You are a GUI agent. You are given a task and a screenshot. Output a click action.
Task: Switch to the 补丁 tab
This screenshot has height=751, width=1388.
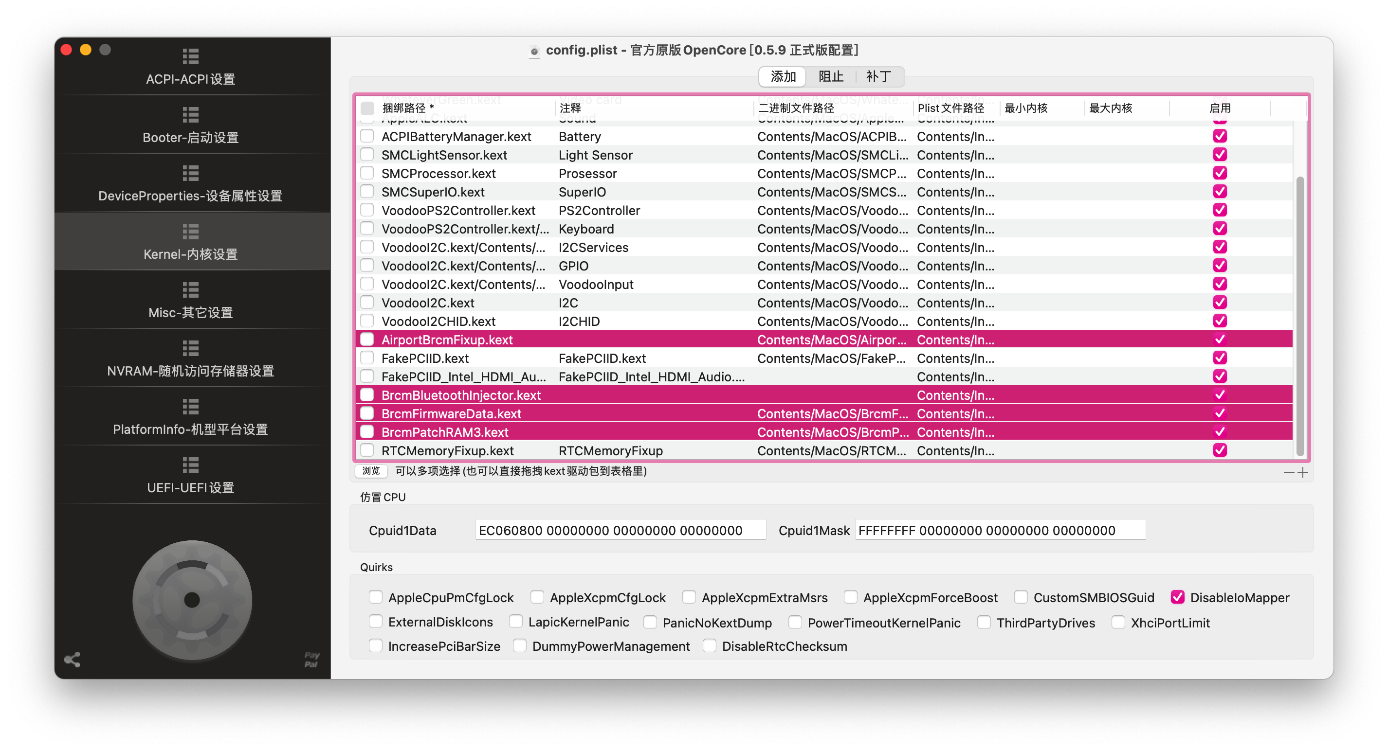(x=878, y=76)
